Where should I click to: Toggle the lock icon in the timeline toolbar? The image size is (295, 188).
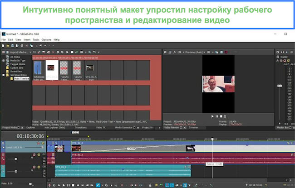pos(150,185)
